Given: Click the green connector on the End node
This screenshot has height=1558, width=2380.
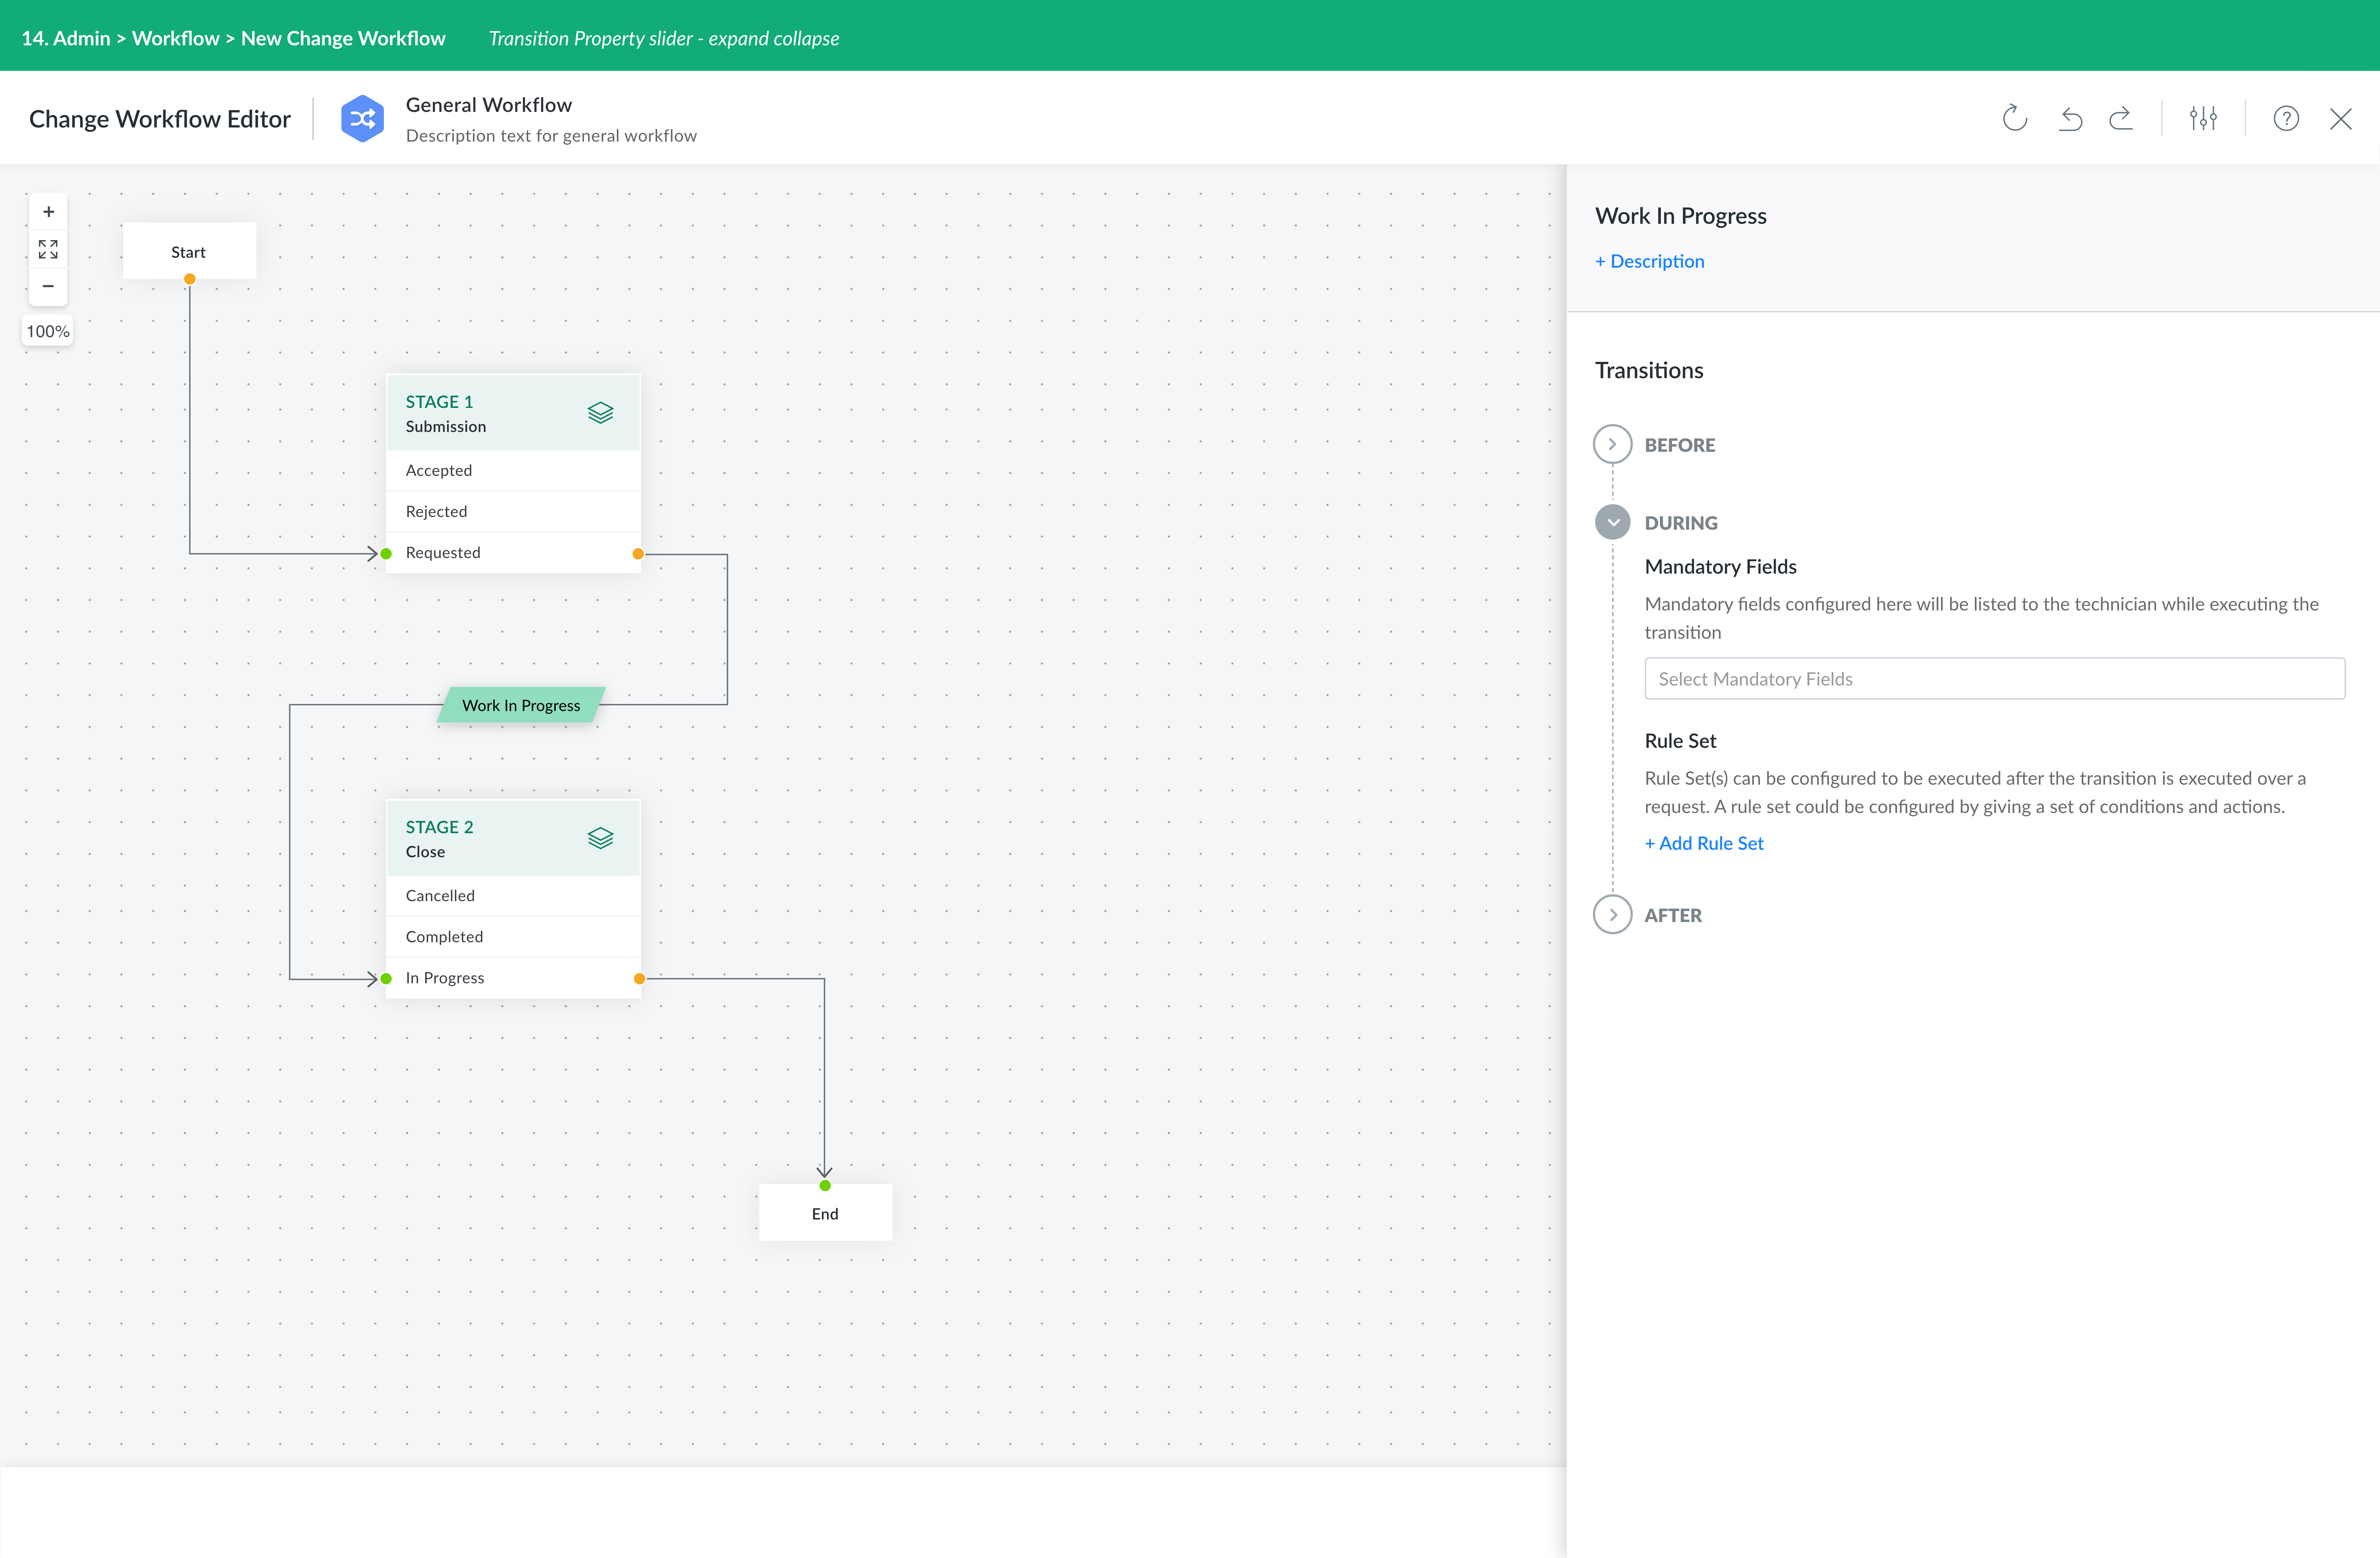Looking at the screenshot, I should (x=825, y=1186).
